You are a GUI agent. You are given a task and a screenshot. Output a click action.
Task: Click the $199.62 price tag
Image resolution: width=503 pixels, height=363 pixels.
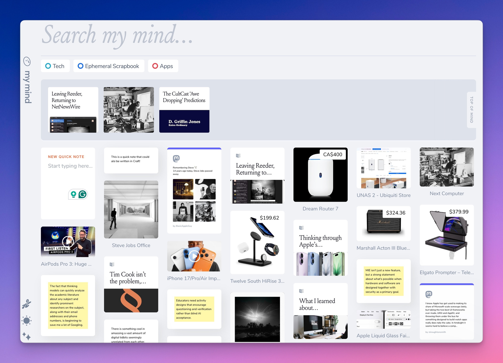[269, 218]
